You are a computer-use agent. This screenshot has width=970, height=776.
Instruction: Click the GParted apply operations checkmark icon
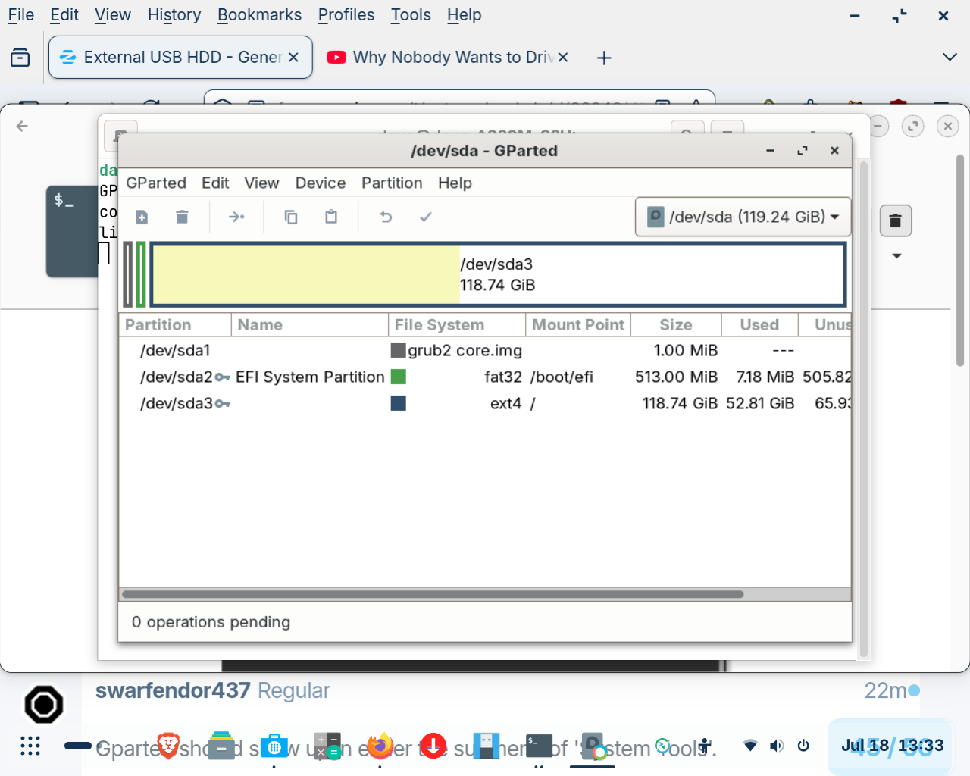click(426, 217)
